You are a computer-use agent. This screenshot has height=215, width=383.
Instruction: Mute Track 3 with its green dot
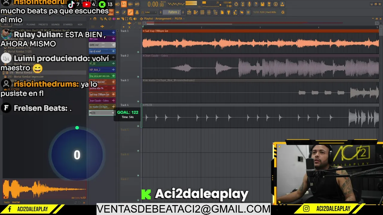point(138,102)
